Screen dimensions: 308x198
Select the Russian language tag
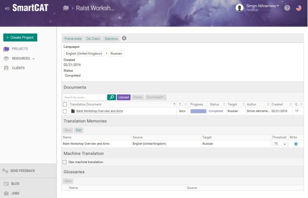(116, 54)
